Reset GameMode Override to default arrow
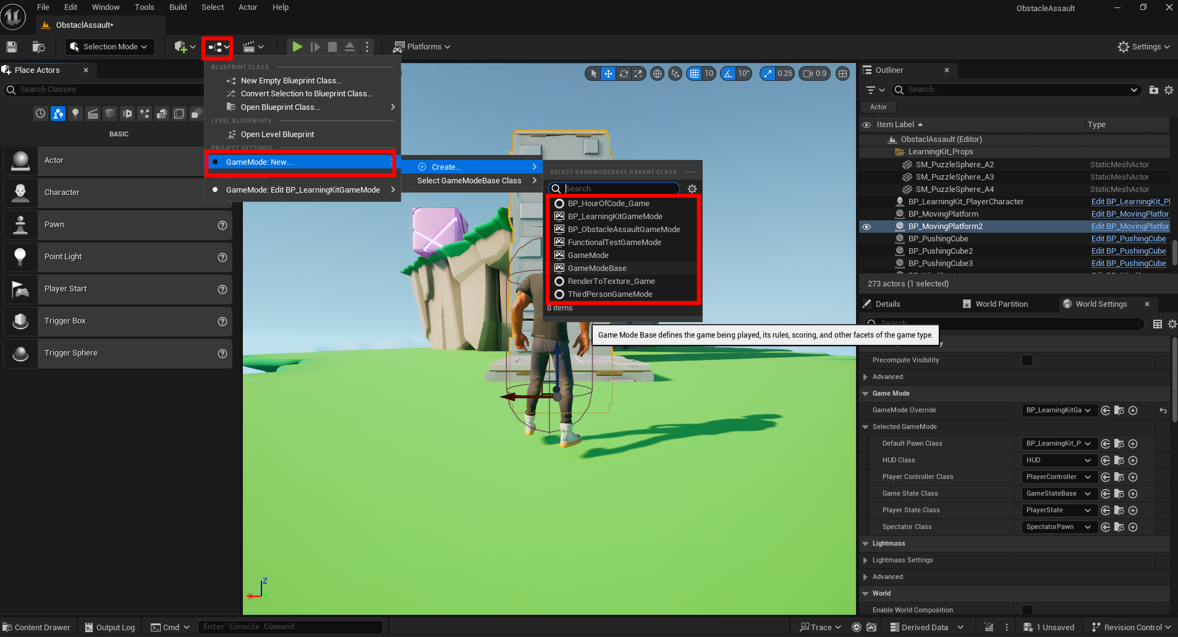1178x637 pixels. [x=1163, y=410]
